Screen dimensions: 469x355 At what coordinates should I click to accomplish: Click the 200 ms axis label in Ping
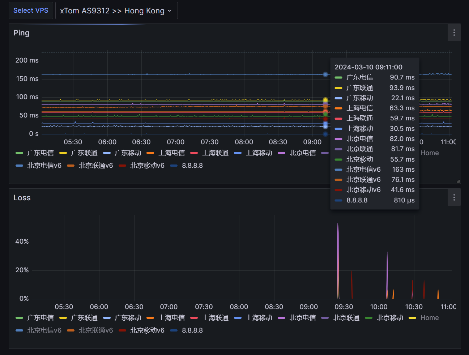(x=27, y=60)
